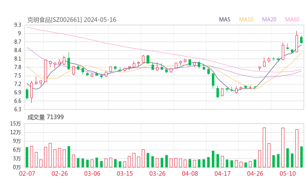Click the 9万 volume axis label
Image resolution: width=308 pixels, height=183 pixels.
pyautogui.click(x=17, y=141)
